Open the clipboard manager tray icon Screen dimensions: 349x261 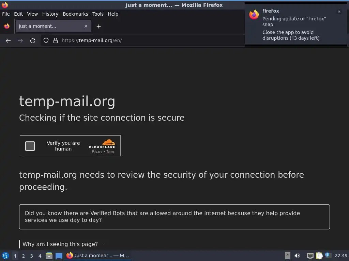coord(319,256)
